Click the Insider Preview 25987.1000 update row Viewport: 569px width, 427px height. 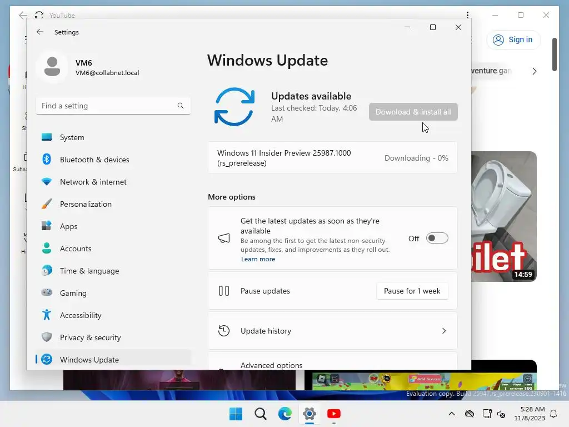332,158
